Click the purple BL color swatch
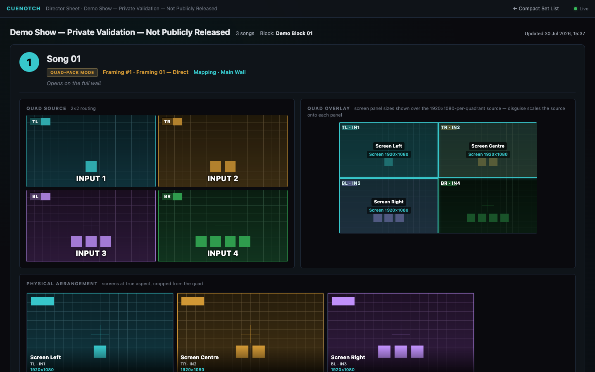The width and height of the screenshot is (595, 372). (46, 197)
